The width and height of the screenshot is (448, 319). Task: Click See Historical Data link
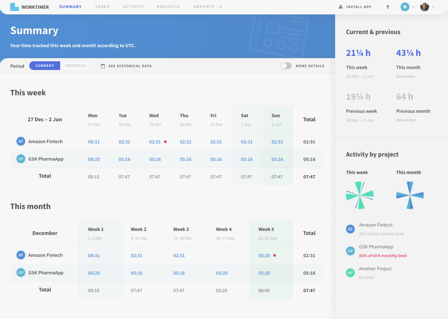[130, 66]
